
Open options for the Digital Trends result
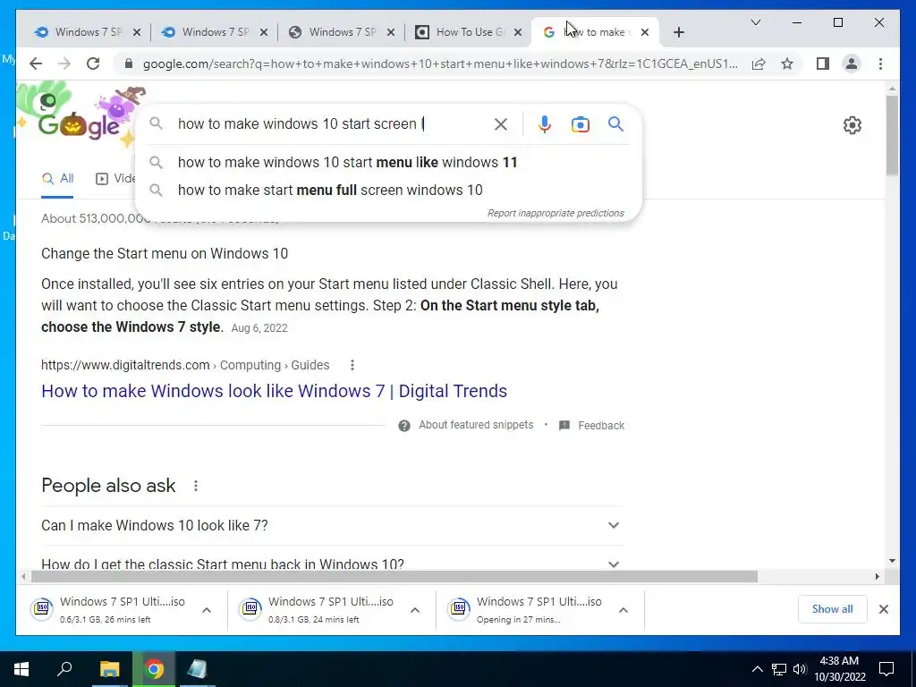352,365
